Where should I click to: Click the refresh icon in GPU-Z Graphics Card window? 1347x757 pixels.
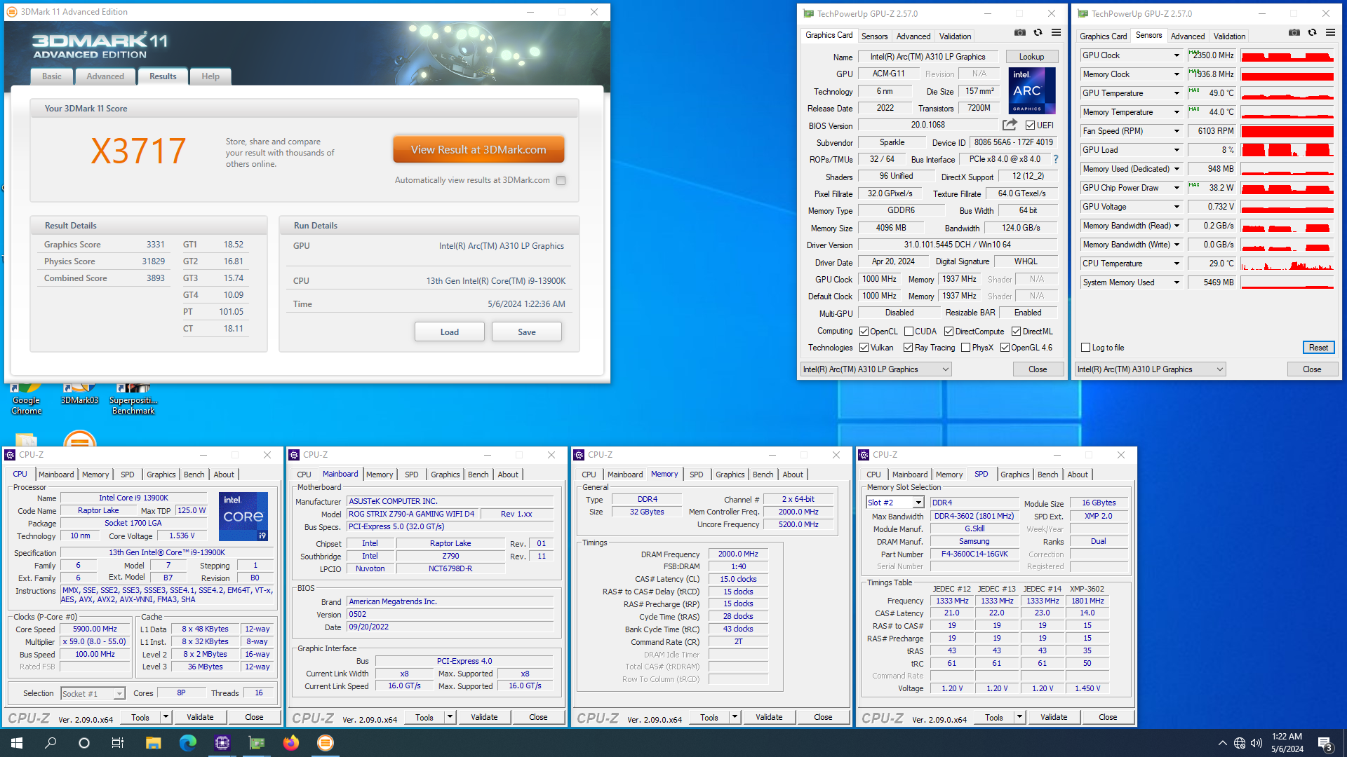(x=1038, y=33)
